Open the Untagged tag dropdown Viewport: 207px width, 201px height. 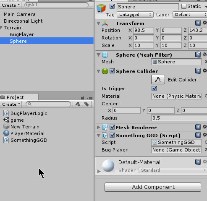[x=135, y=15]
